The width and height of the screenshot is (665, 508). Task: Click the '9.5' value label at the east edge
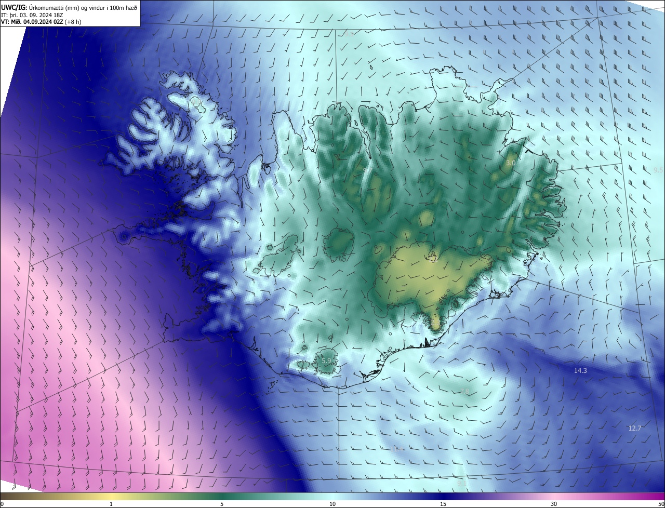point(658,170)
